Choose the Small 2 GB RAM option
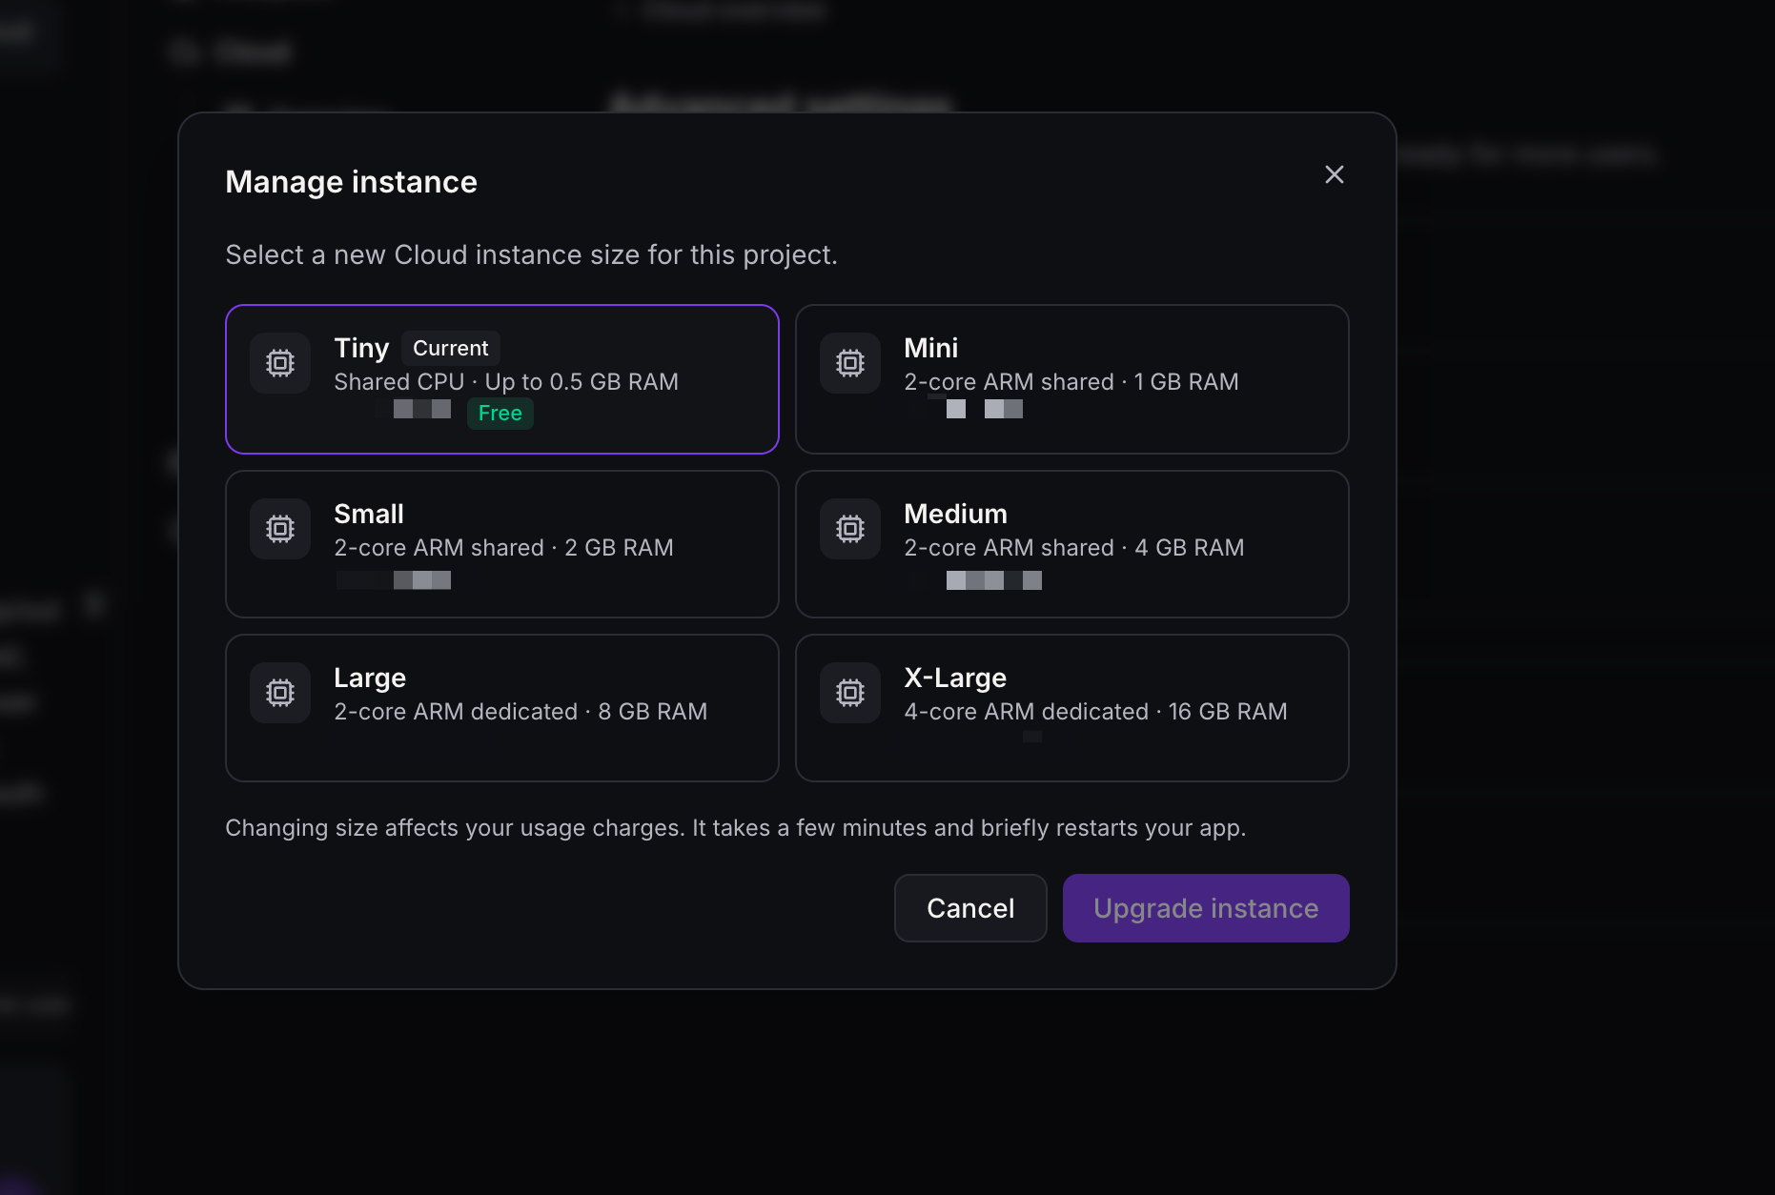 [502, 544]
